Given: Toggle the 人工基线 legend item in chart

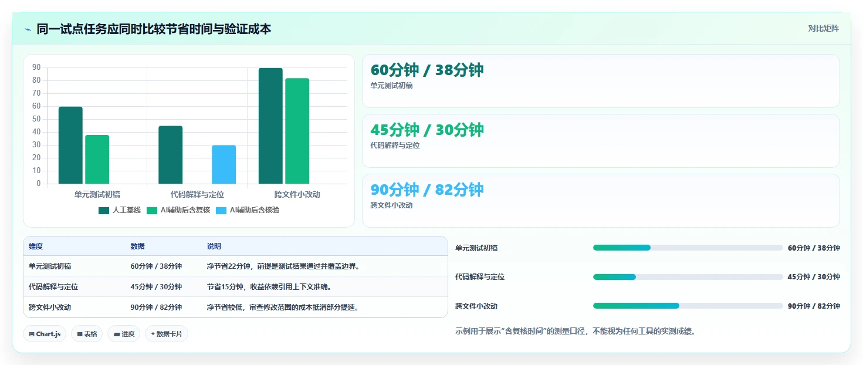Looking at the screenshot, I should [120, 210].
